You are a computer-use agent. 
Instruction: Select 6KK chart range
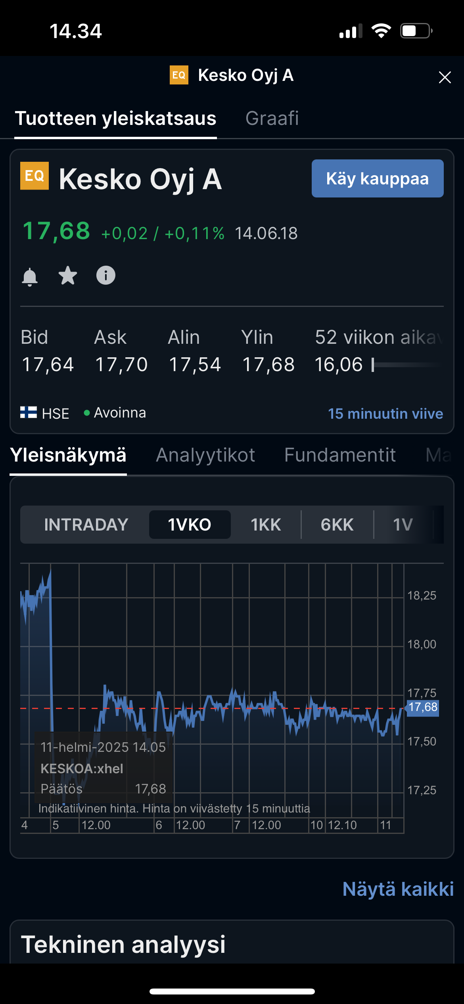click(x=337, y=525)
